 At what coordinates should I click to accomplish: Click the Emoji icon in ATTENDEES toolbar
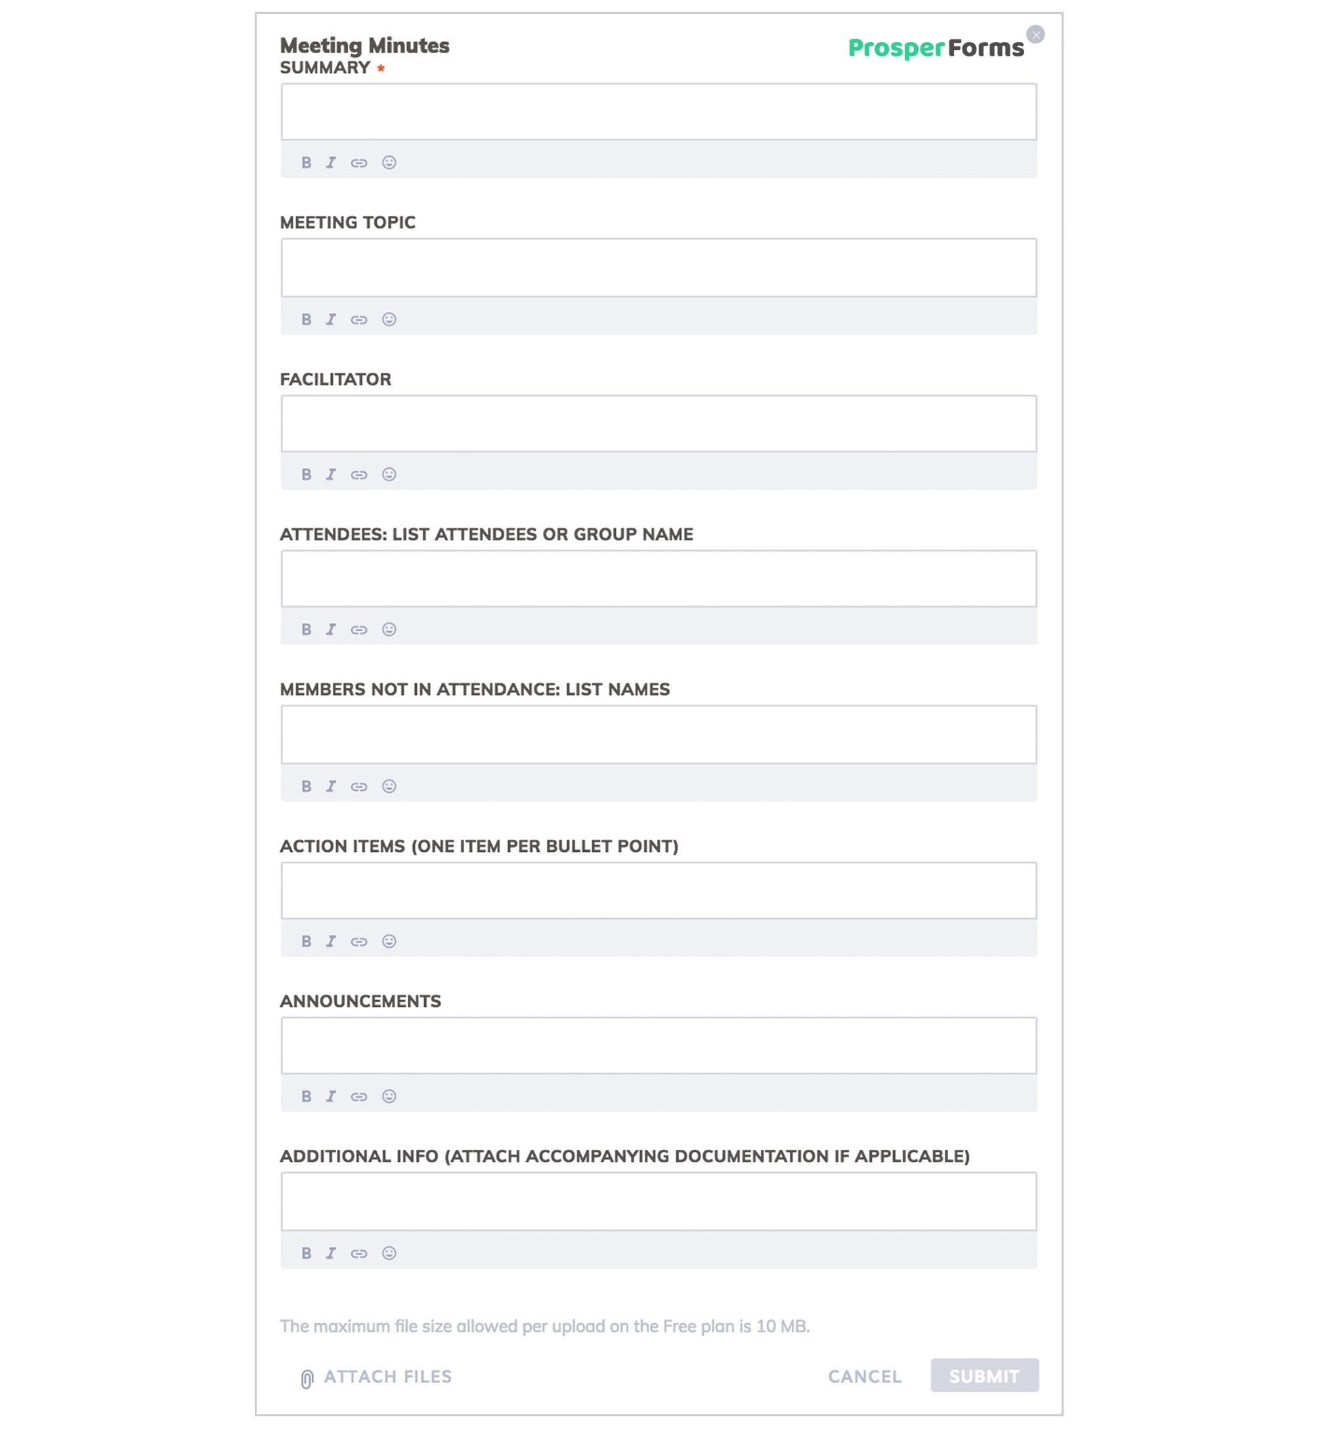pyautogui.click(x=389, y=628)
